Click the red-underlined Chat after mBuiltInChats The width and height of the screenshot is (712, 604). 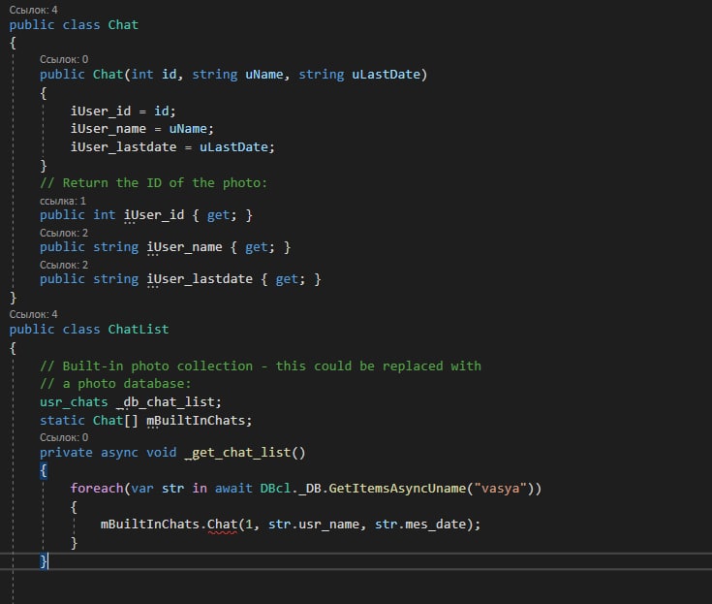point(222,525)
